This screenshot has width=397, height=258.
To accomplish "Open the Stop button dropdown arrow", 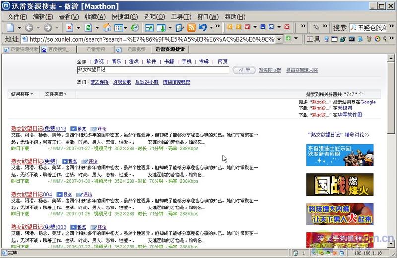I will point(78,28).
